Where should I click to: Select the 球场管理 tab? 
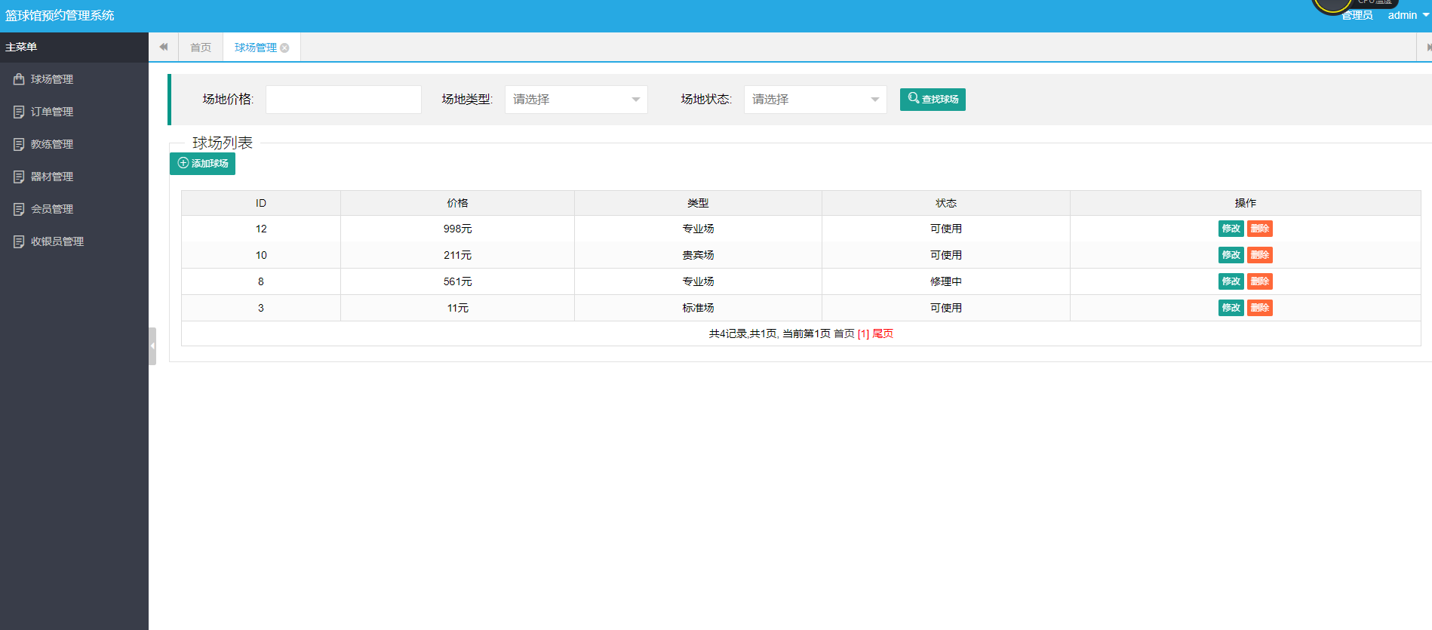(255, 48)
